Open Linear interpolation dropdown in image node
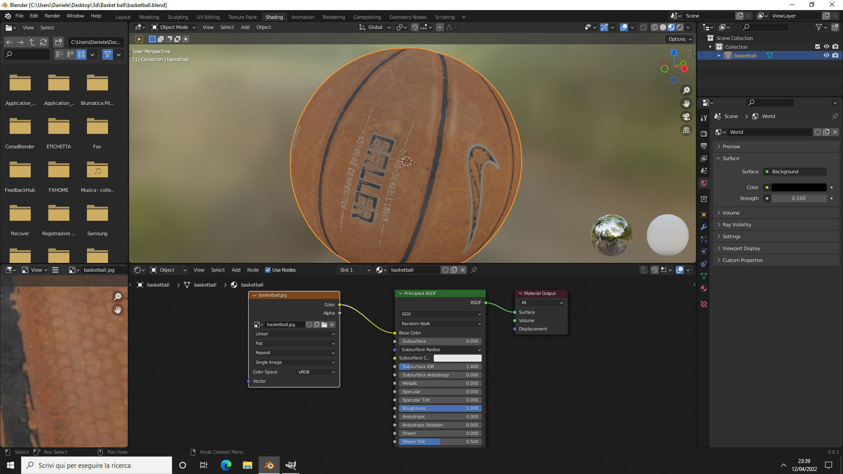The image size is (843, 474). (294, 334)
